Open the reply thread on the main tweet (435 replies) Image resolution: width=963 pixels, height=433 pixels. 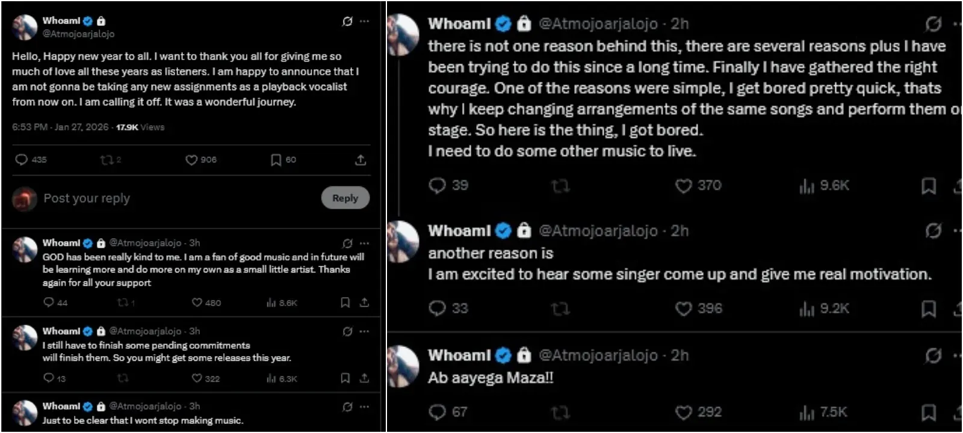22,160
